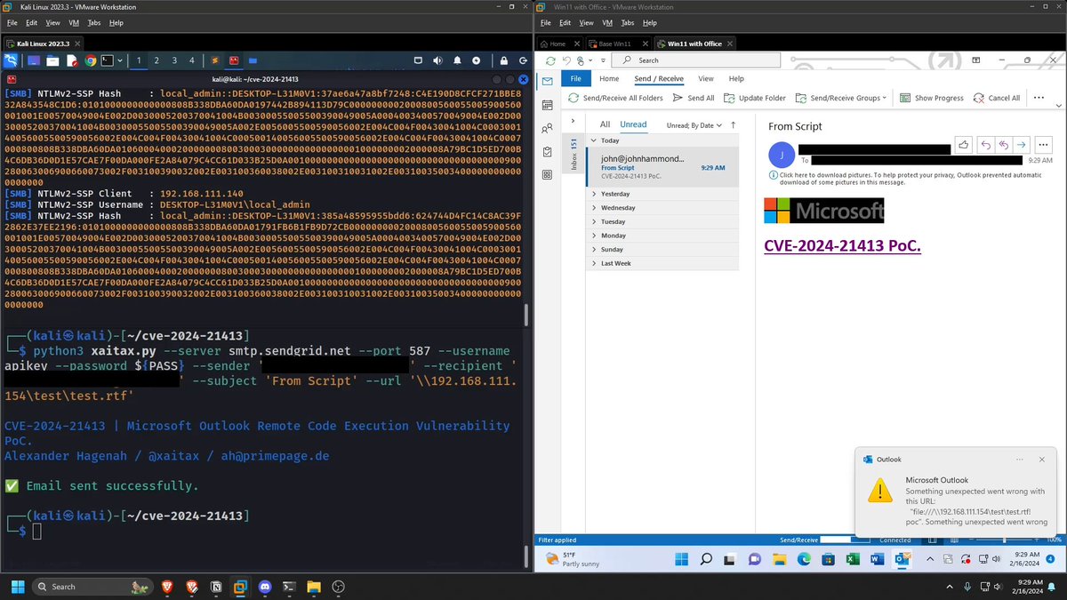The image size is (1067, 600).
Task: Expand the Yesterday message group
Action: (x=595, y=194)
